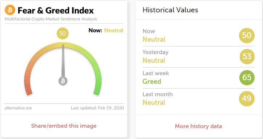Click the Fear & Greed Index title
The width and height of the screenshot is (263, 139).
(x=56, y=11)
